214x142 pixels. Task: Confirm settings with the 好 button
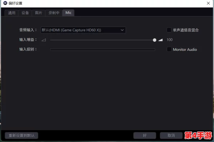145,136
